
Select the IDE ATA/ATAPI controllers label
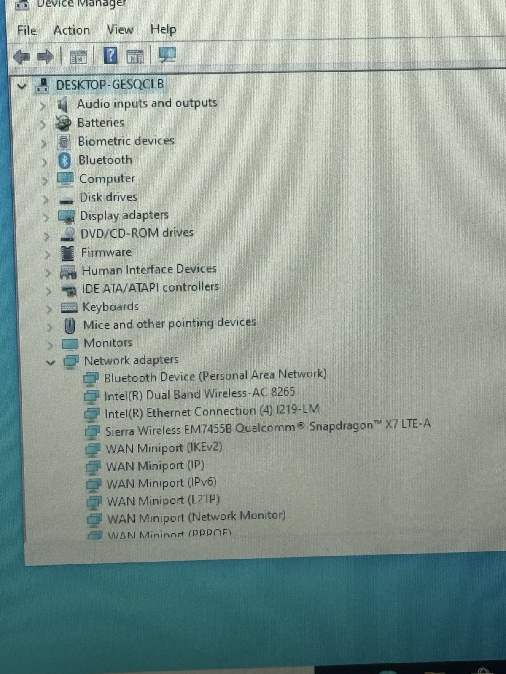tap(151, 288)
